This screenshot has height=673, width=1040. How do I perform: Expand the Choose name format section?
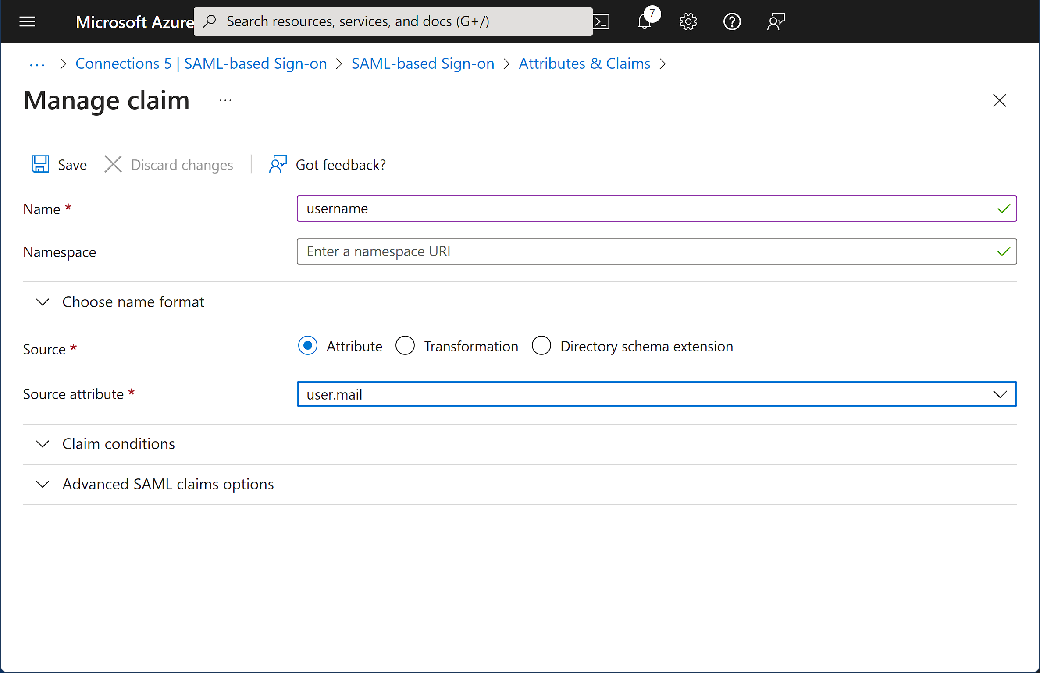[x=43, y=302]
